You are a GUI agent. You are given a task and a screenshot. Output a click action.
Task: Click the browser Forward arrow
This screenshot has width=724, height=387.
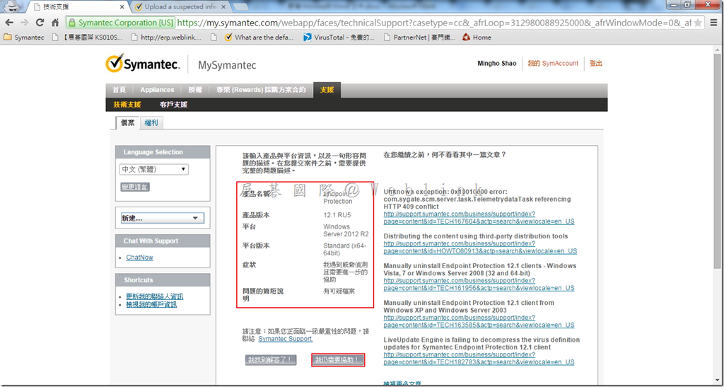25,23
